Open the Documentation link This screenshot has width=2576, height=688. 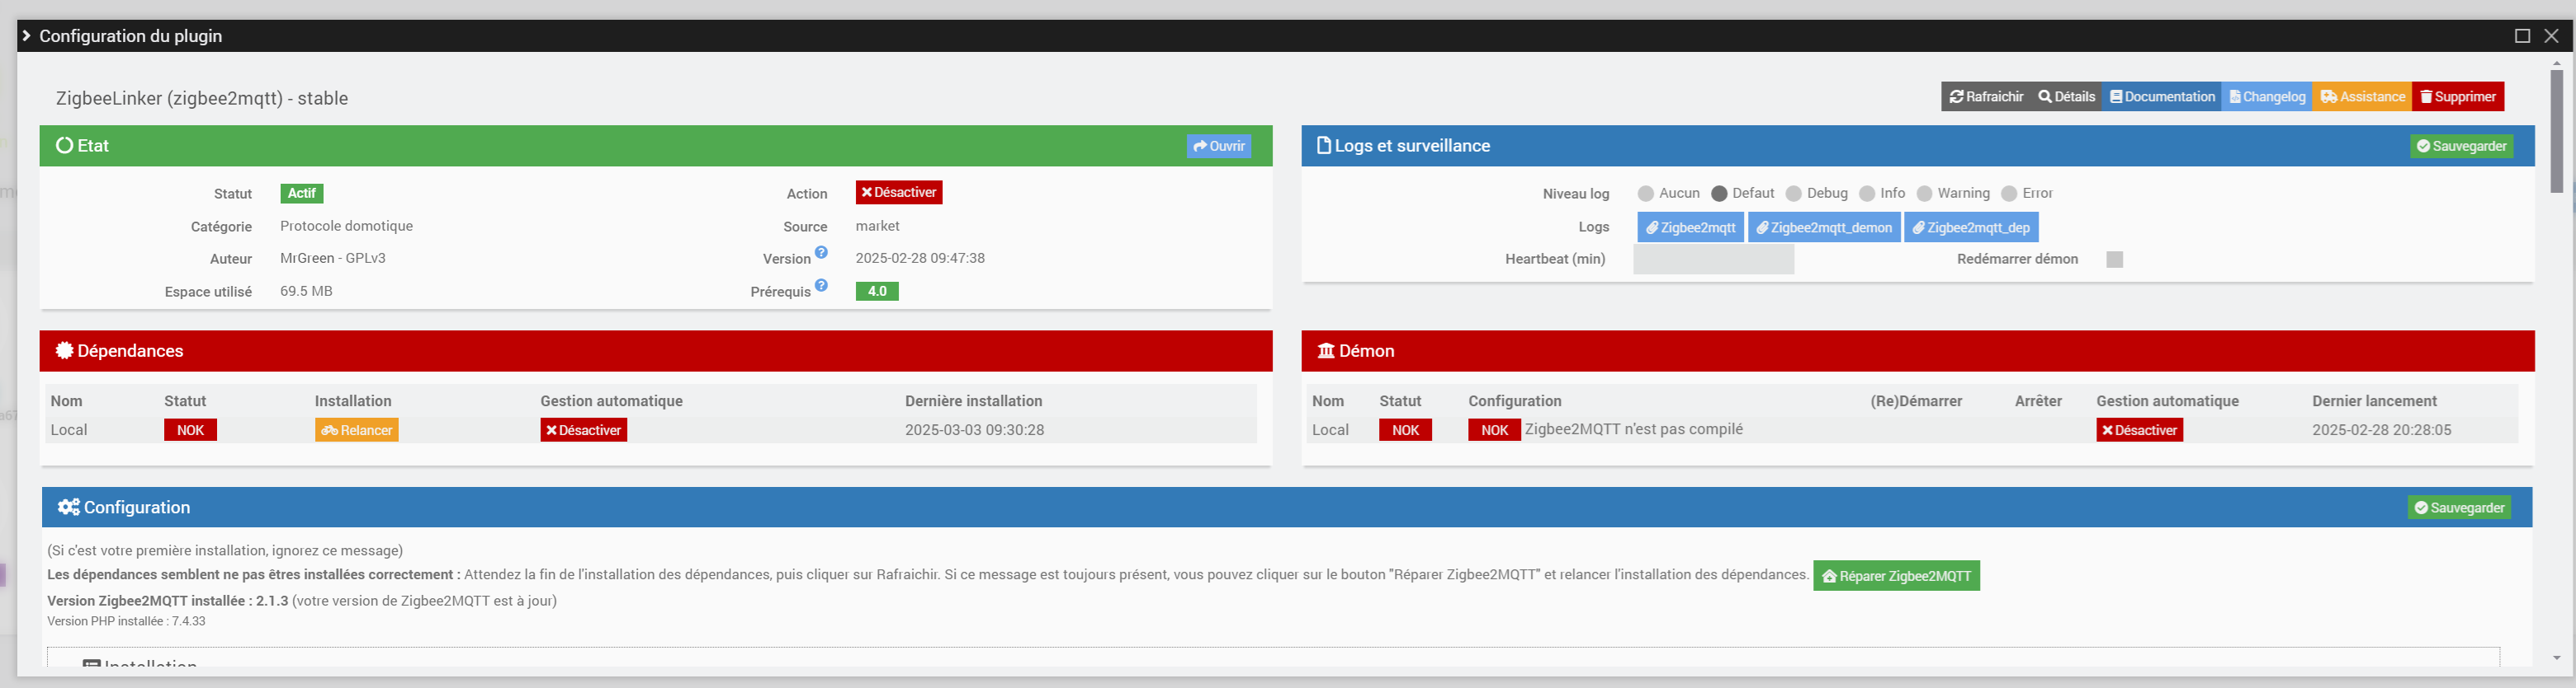point(2162,97)
